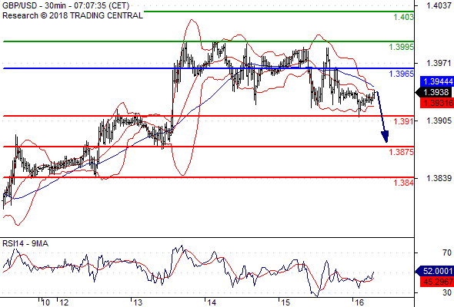Image resolution: width=454 pixels, height=307 pixels.
Task: Click the date 12 on time axis
Action: (x=64, y=302)
